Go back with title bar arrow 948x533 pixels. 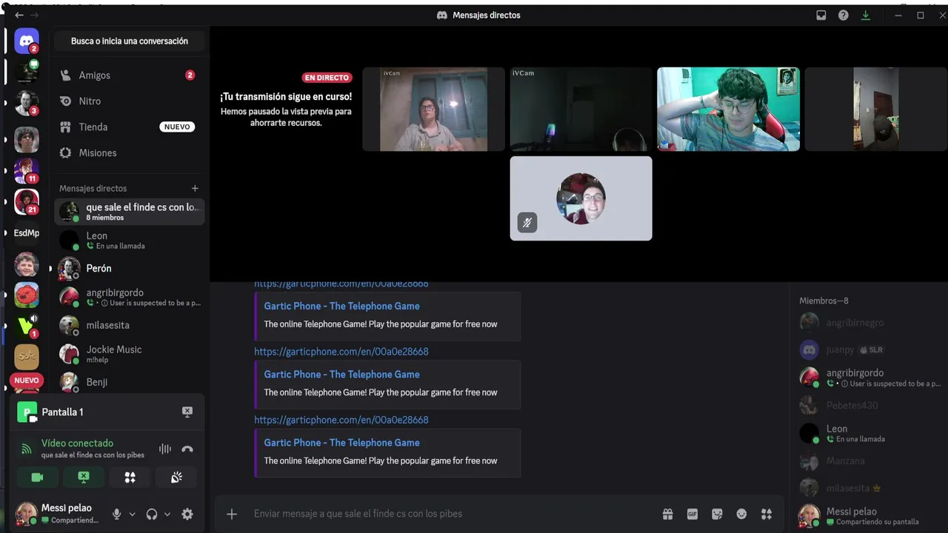(19, 15)
